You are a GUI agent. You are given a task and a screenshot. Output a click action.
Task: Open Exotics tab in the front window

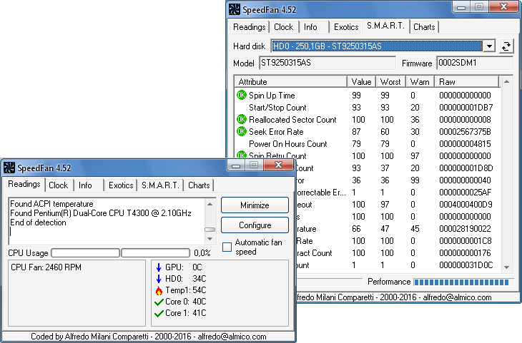[x=121, y=185]
